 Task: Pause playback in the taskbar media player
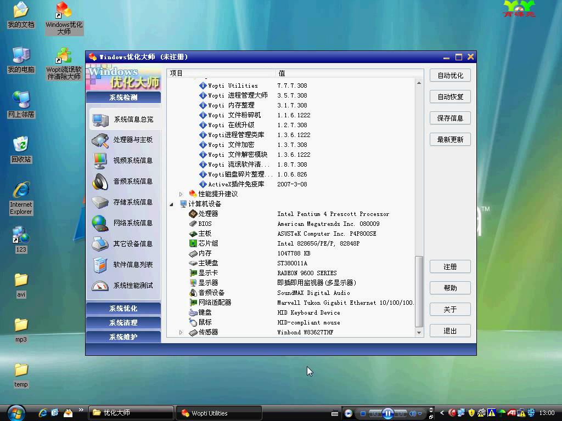388,413
